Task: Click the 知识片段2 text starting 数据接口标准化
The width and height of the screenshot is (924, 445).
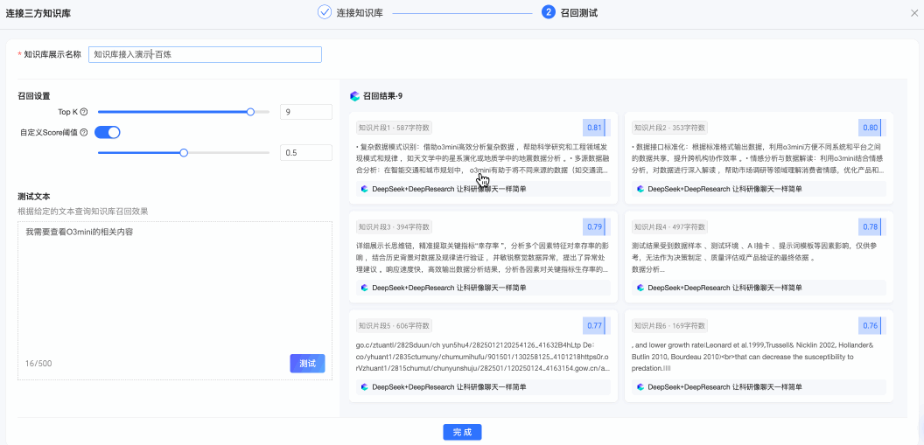Action: [759, 159]
